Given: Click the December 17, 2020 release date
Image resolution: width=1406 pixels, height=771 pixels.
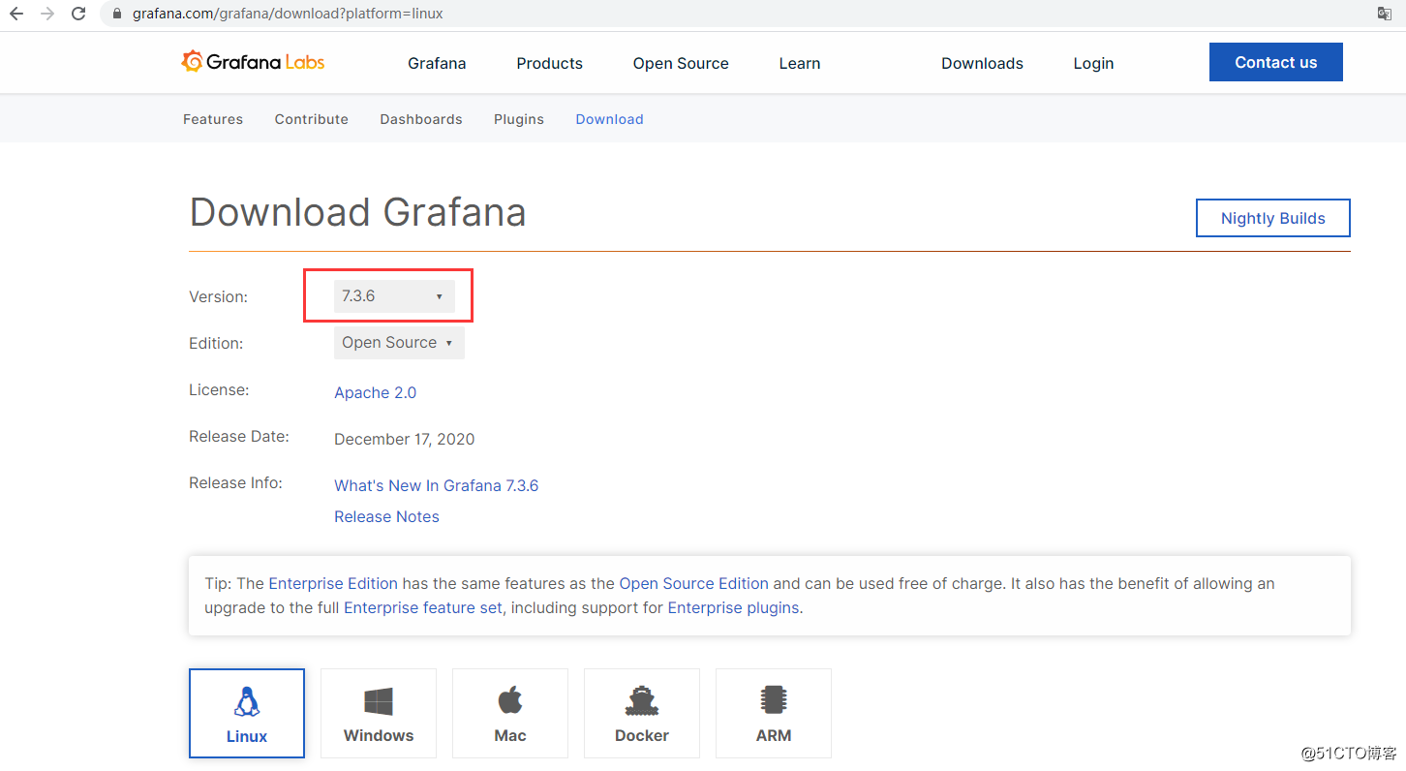Looking at the screenshot, I should [x=405, y=439].
